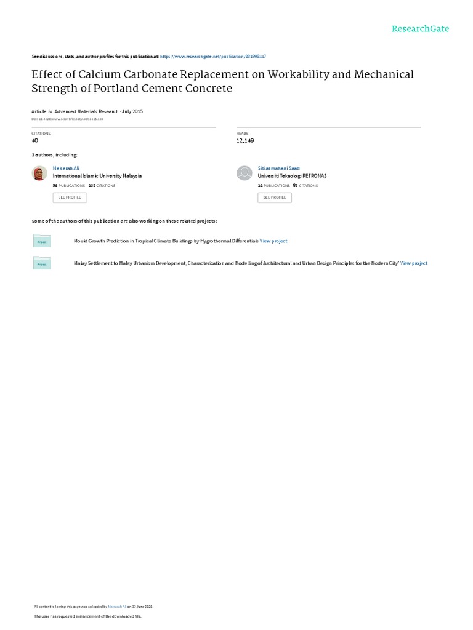Open the Maisarah Ali author name link
473x630 pixels.
(x=67, y=168)
